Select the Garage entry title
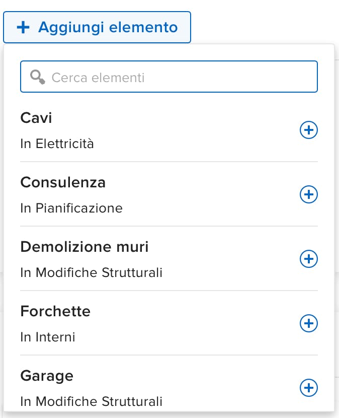Screen dimensions: 339x418 (47, 376)
